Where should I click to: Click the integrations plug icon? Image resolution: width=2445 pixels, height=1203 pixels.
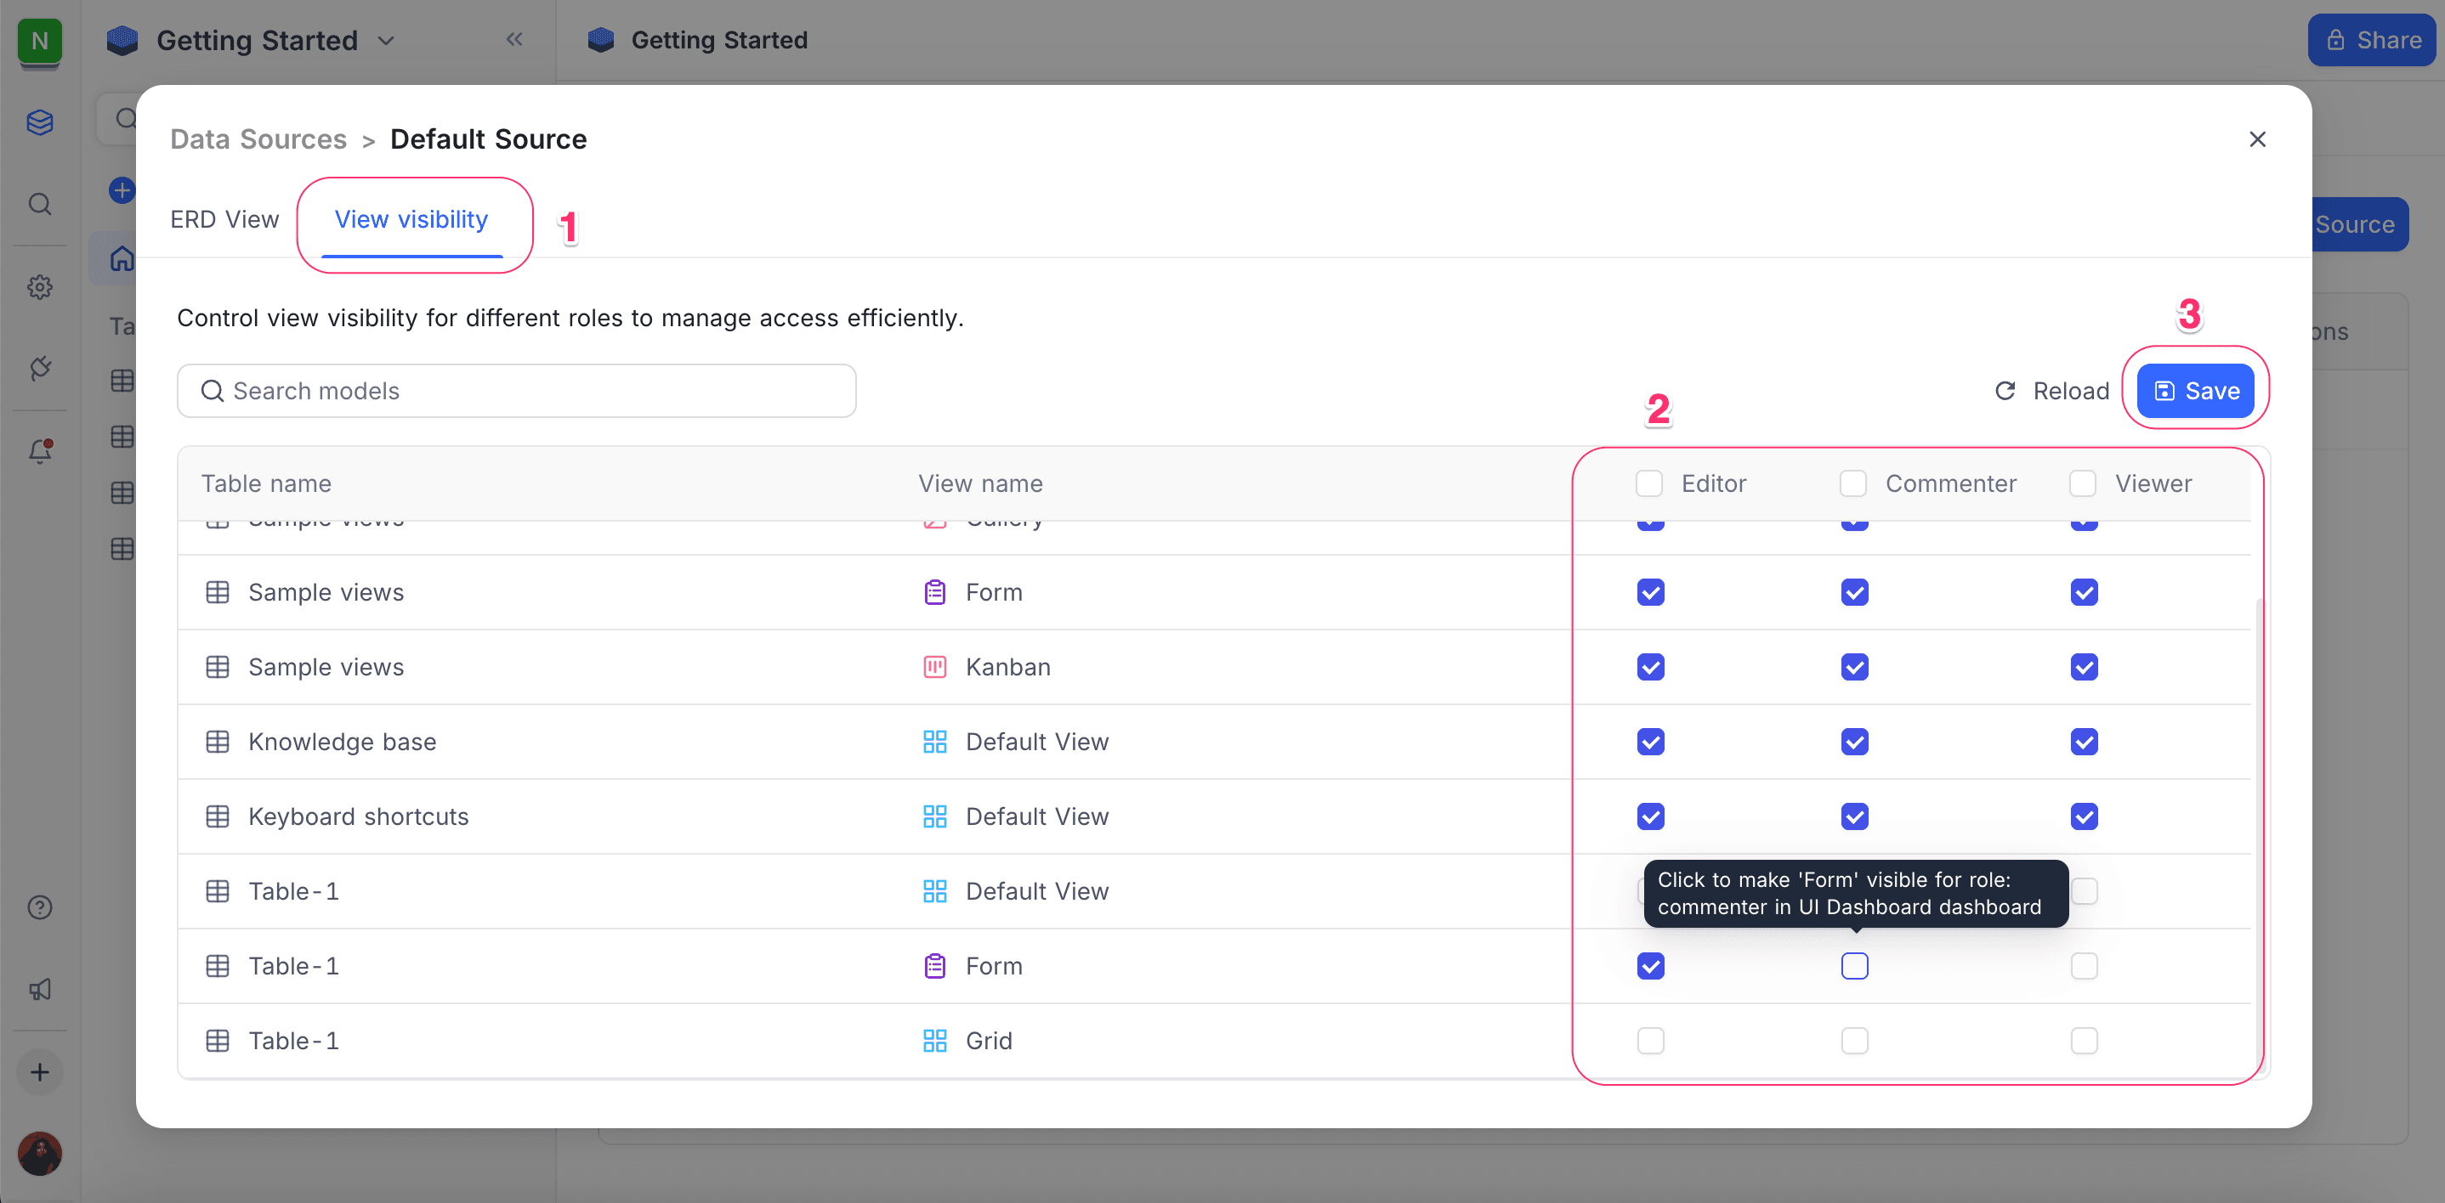pyautogui.click(x=40, y=368)
